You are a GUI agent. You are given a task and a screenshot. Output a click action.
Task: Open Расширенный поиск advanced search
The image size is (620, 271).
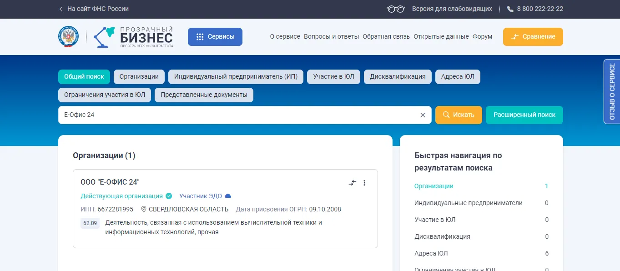point(524,115)
